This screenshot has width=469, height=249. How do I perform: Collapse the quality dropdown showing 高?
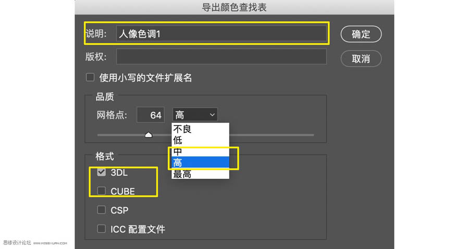pos(195,115)
